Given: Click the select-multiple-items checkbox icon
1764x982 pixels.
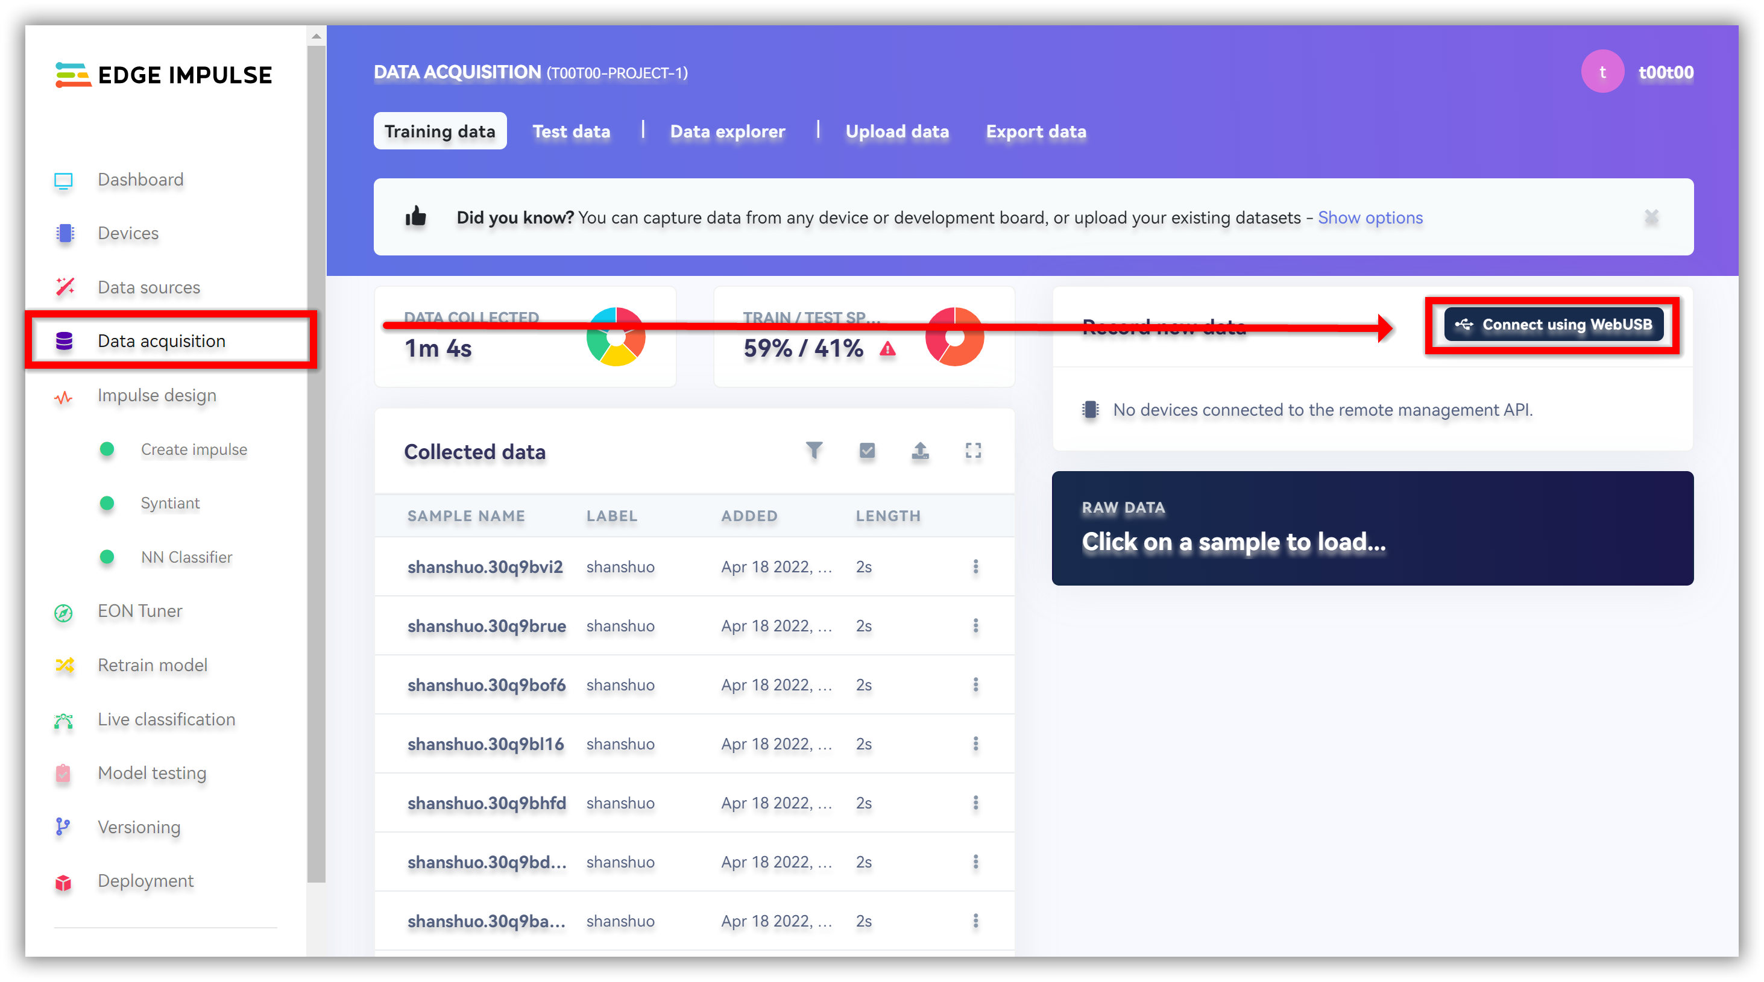Looking at the screenshot, I should point(867,451).
